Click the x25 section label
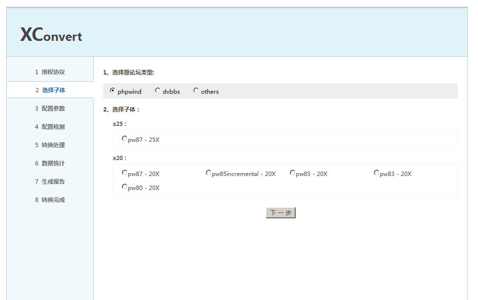 (x=119, y=124)
